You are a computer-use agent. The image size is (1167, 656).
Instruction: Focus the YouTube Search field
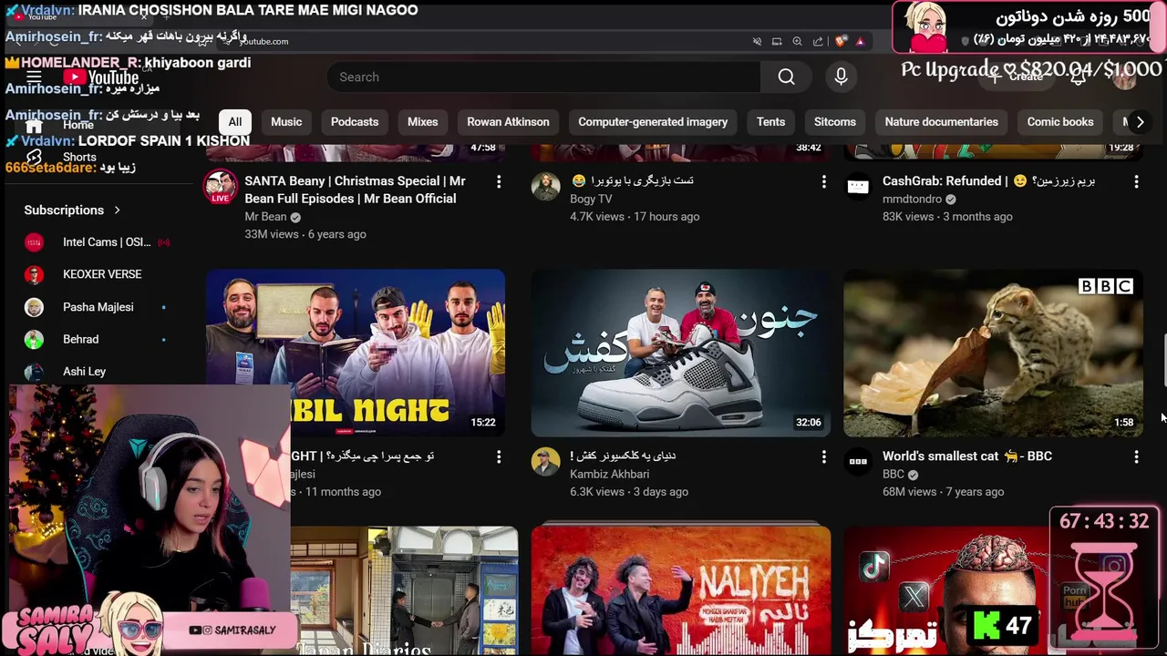[x=543, y=77]
